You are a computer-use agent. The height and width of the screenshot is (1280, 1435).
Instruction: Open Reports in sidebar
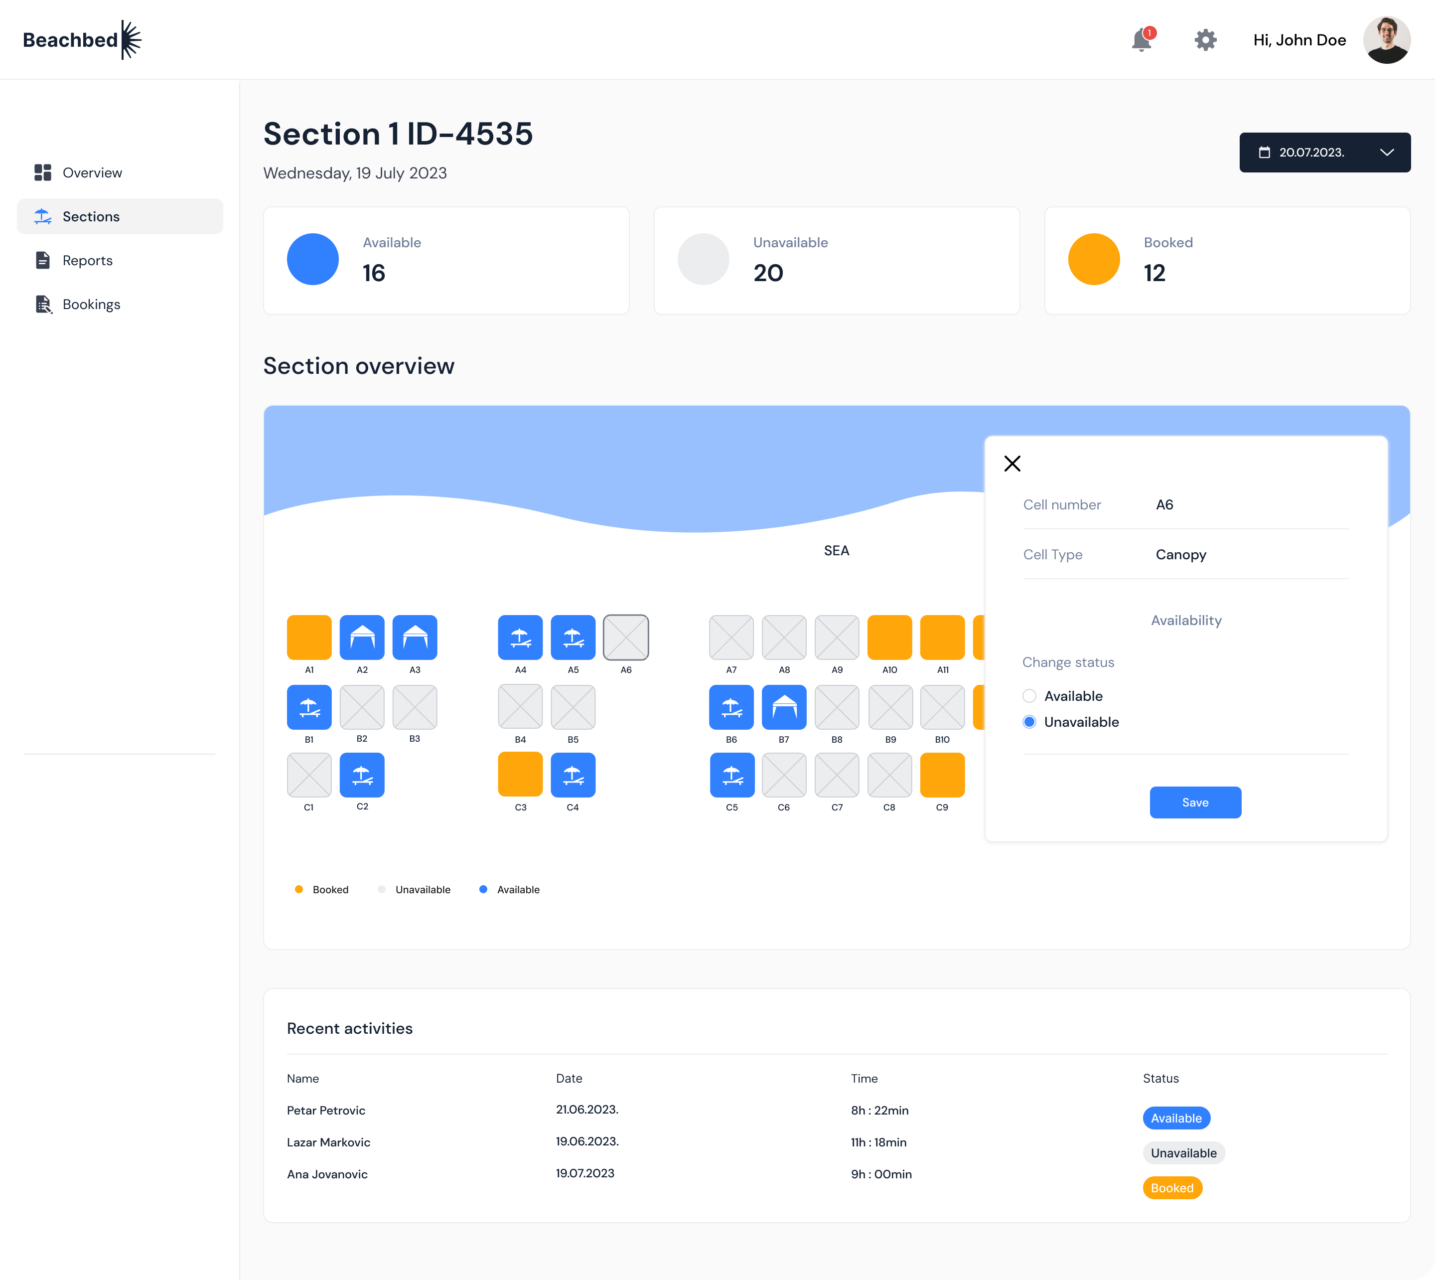[x=120, y=260]
